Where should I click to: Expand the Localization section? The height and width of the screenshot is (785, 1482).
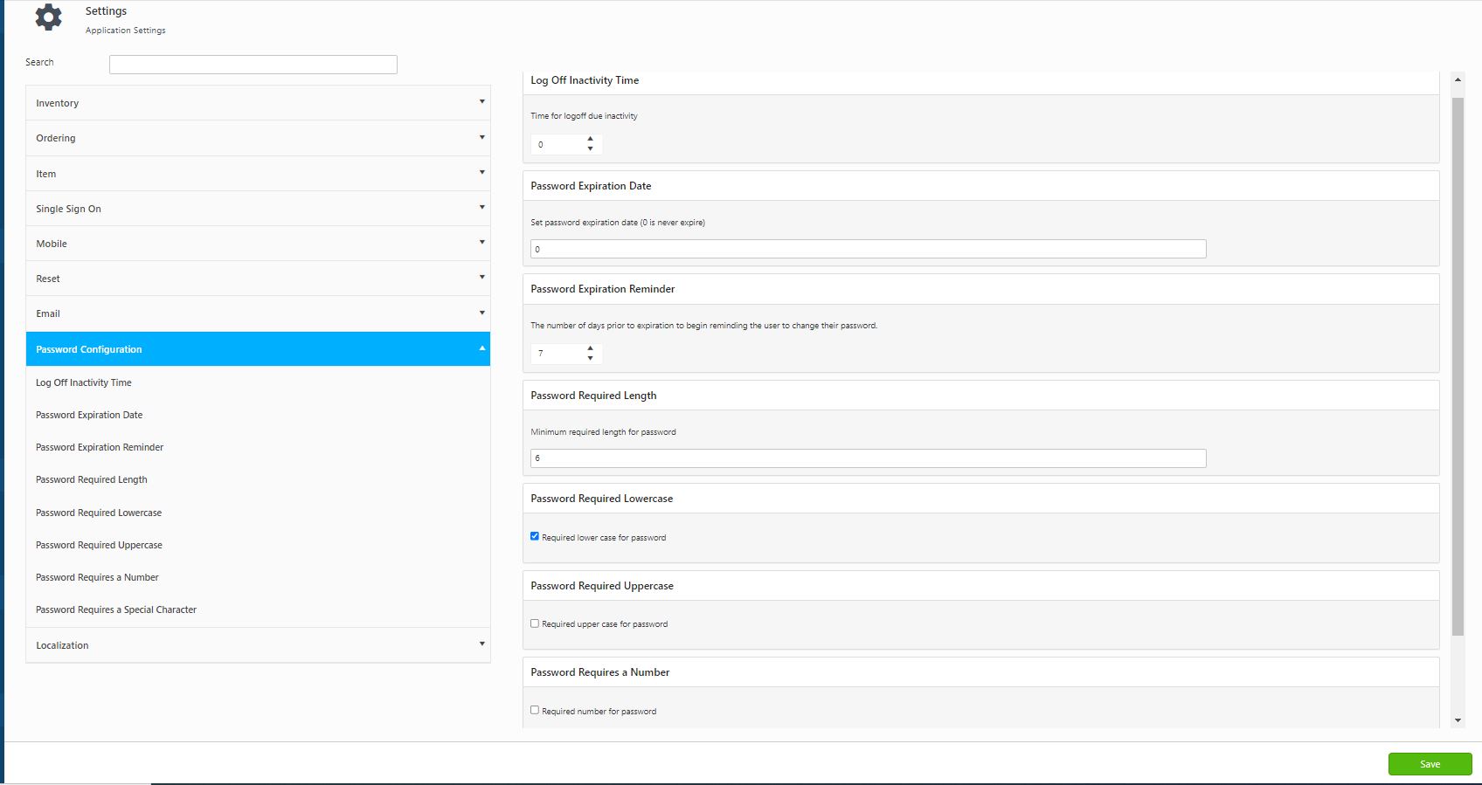click(258, 645)
